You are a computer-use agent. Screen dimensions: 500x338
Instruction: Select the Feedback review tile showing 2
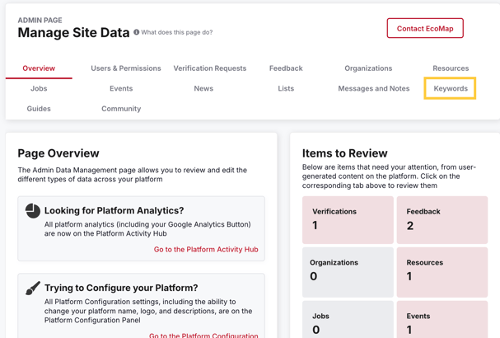[442, 219]
